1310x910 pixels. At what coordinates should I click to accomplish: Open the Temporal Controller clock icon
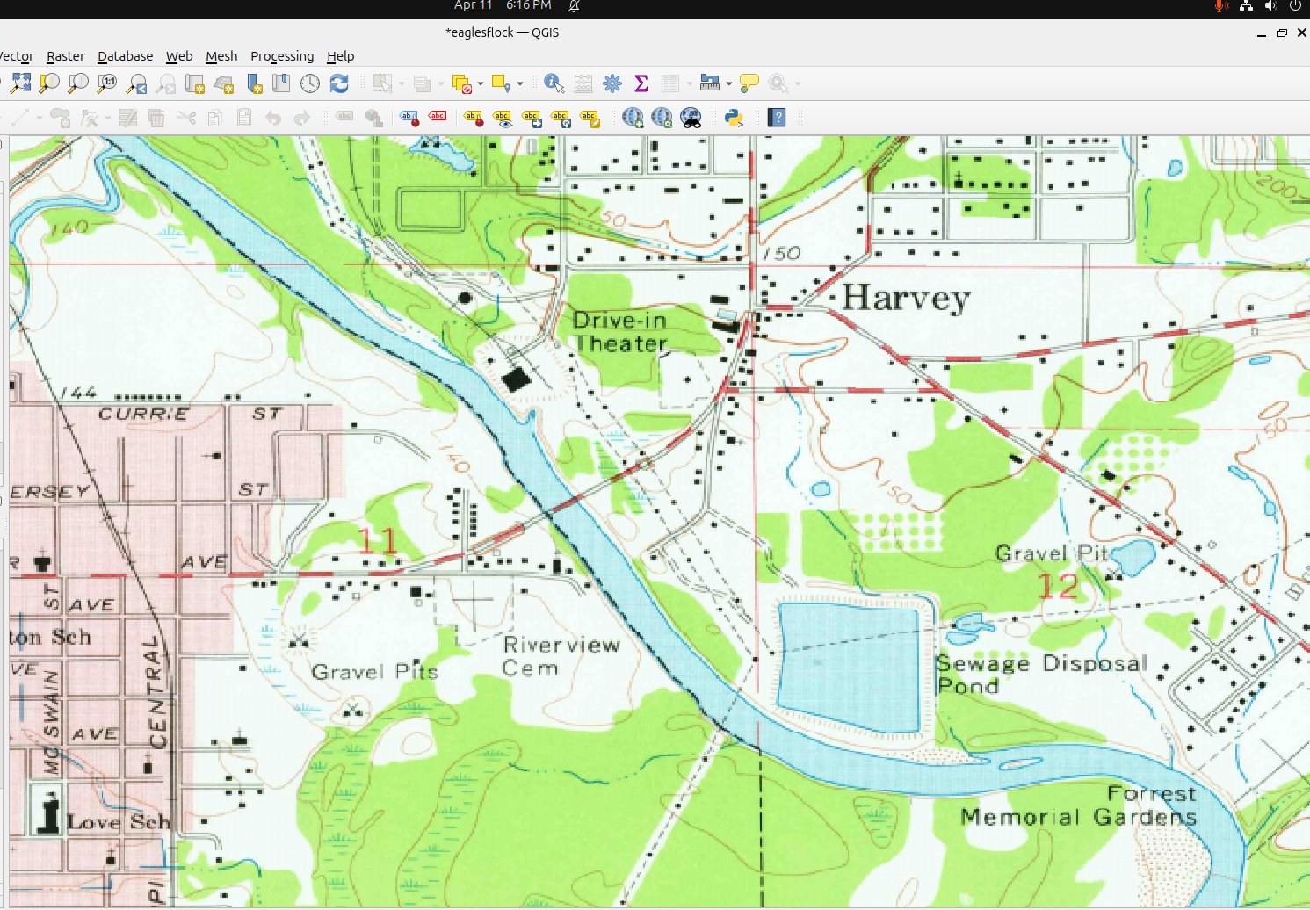point(308,83)
